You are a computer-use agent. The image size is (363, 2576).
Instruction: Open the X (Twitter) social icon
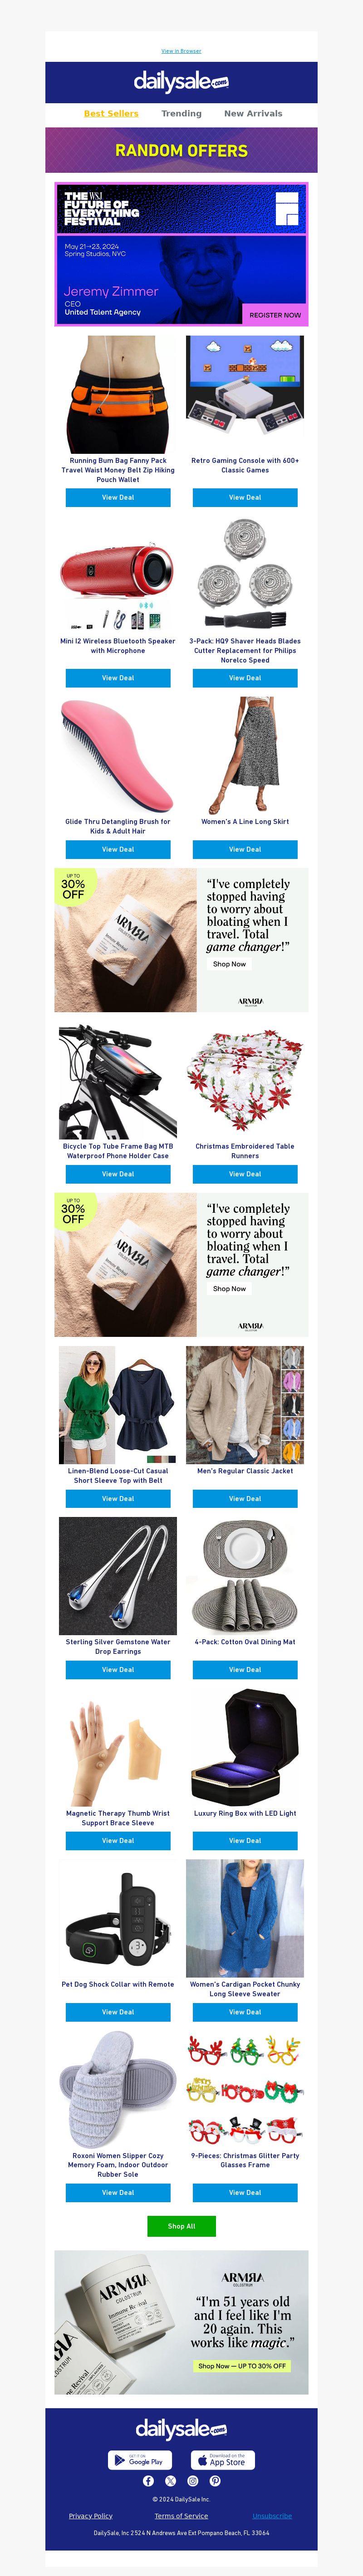(x=171, y=2481)
